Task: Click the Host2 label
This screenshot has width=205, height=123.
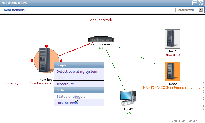Action: click(x=172, y=84)
